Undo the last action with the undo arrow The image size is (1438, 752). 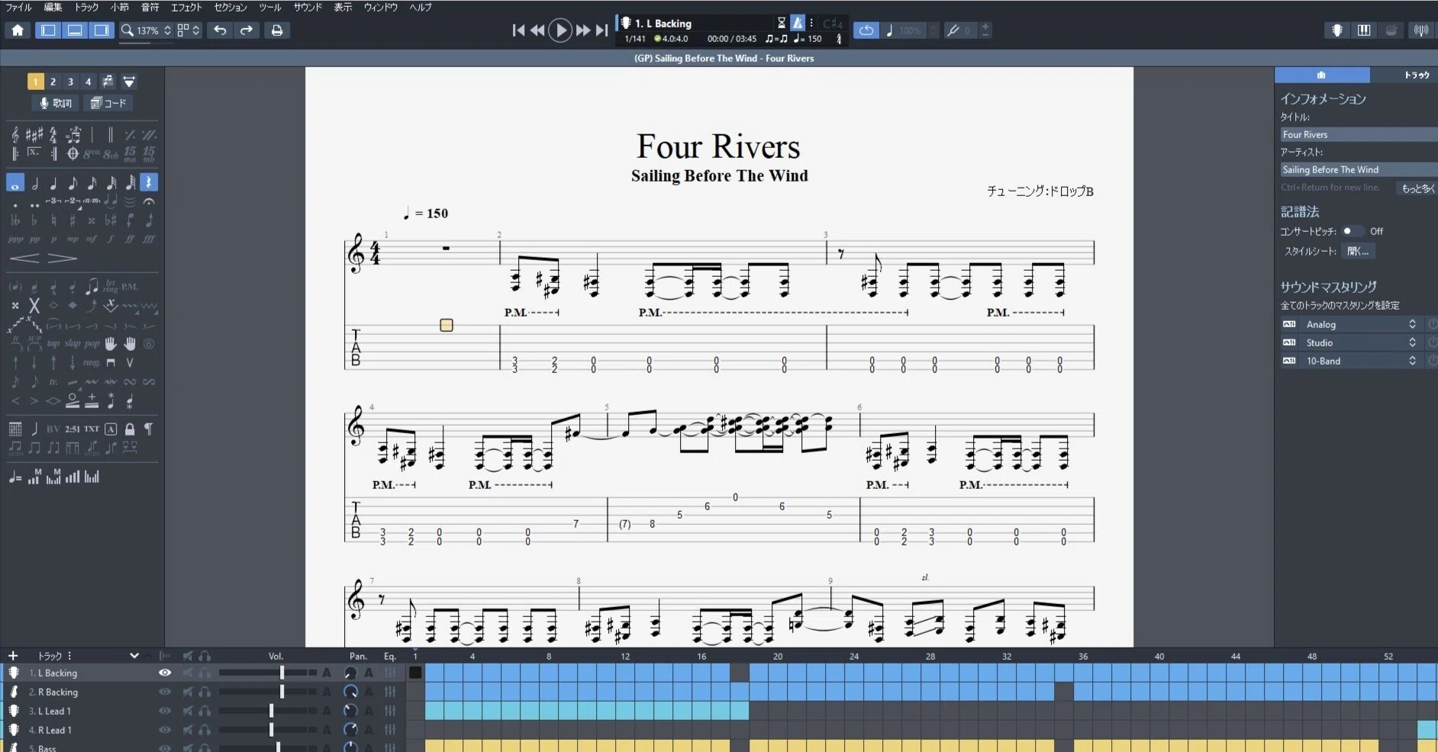point(220,31)
